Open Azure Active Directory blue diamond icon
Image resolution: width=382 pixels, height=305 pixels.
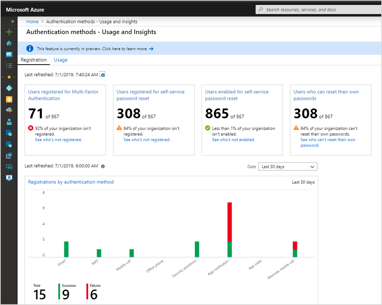coord(9,88)
